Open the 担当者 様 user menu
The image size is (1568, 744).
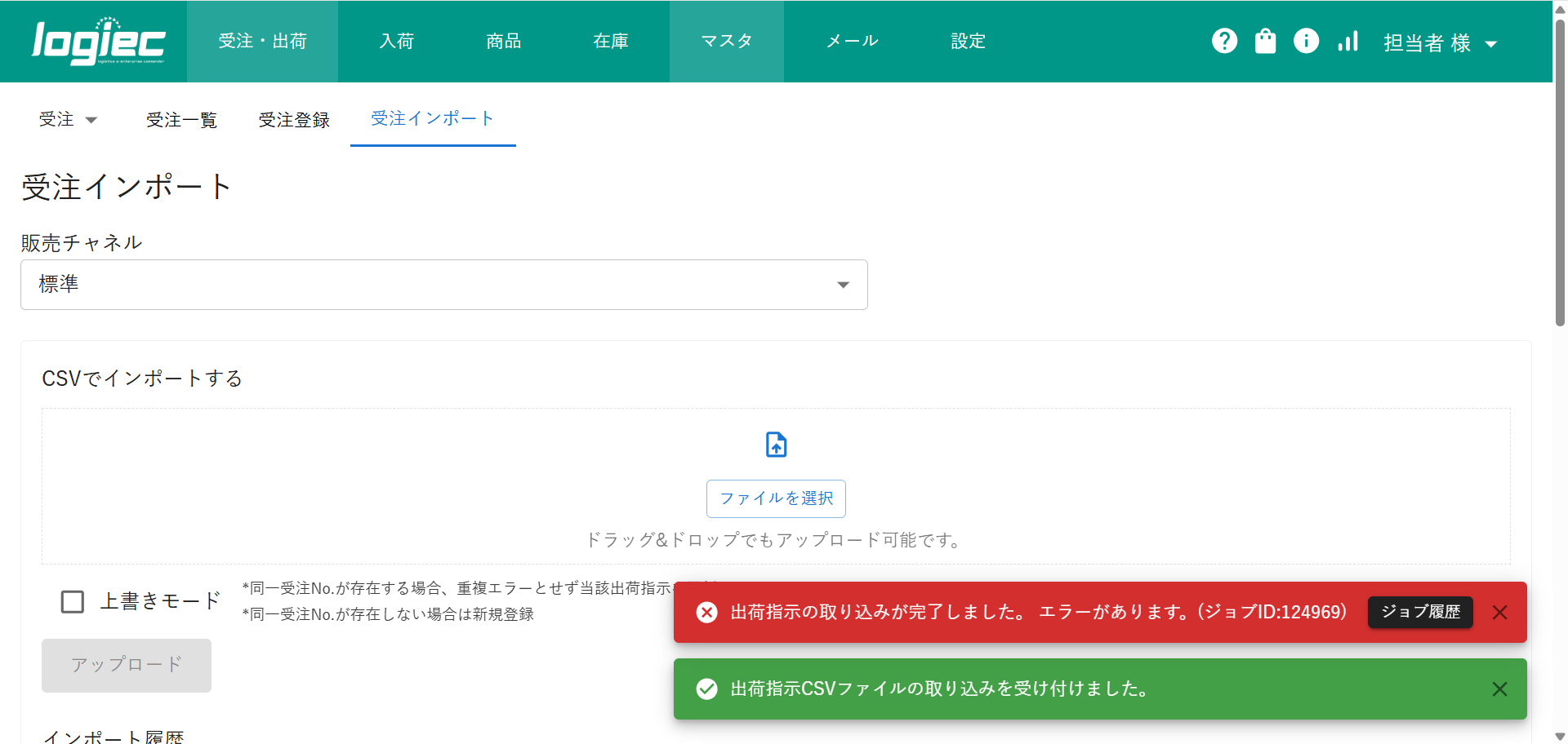click(1439, 43)
